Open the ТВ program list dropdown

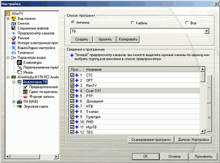pyautogui.click(x=206, y=31)
